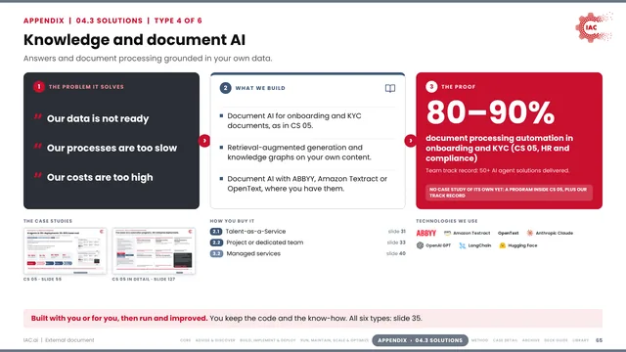The image size is (626, 352).
Task: Go to Deck Guide in footer navigation
Action: coord(556,340)
